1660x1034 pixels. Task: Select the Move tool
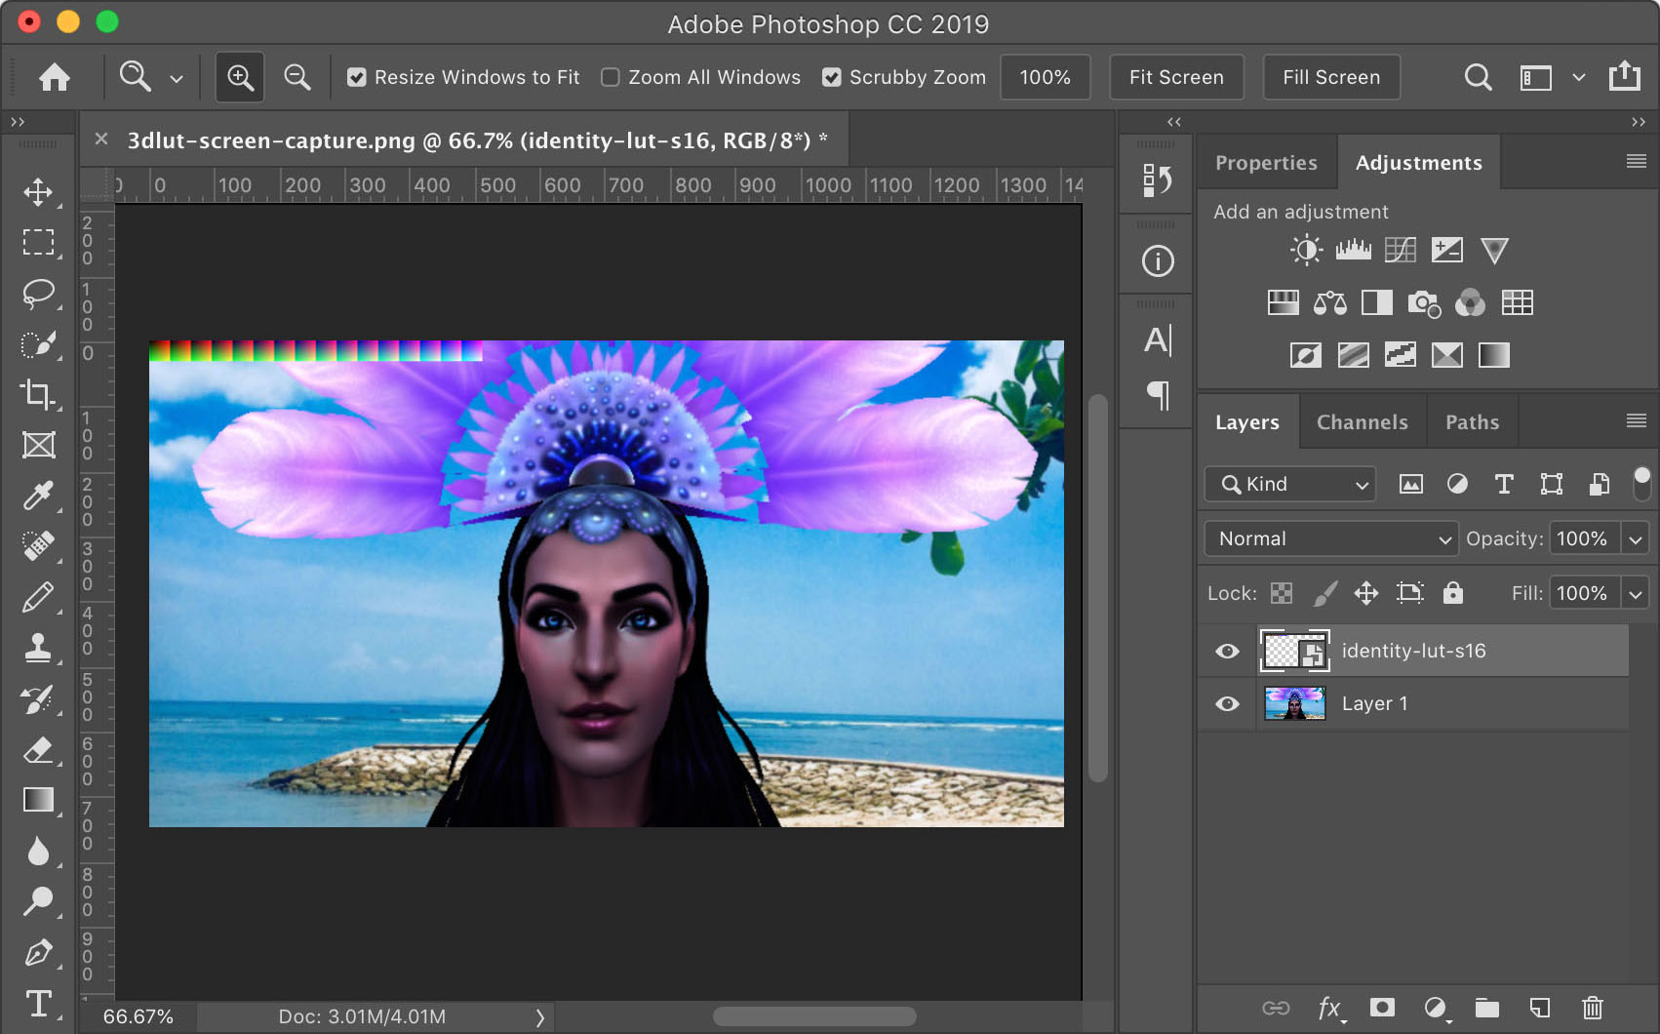click(x=39, y=192)
